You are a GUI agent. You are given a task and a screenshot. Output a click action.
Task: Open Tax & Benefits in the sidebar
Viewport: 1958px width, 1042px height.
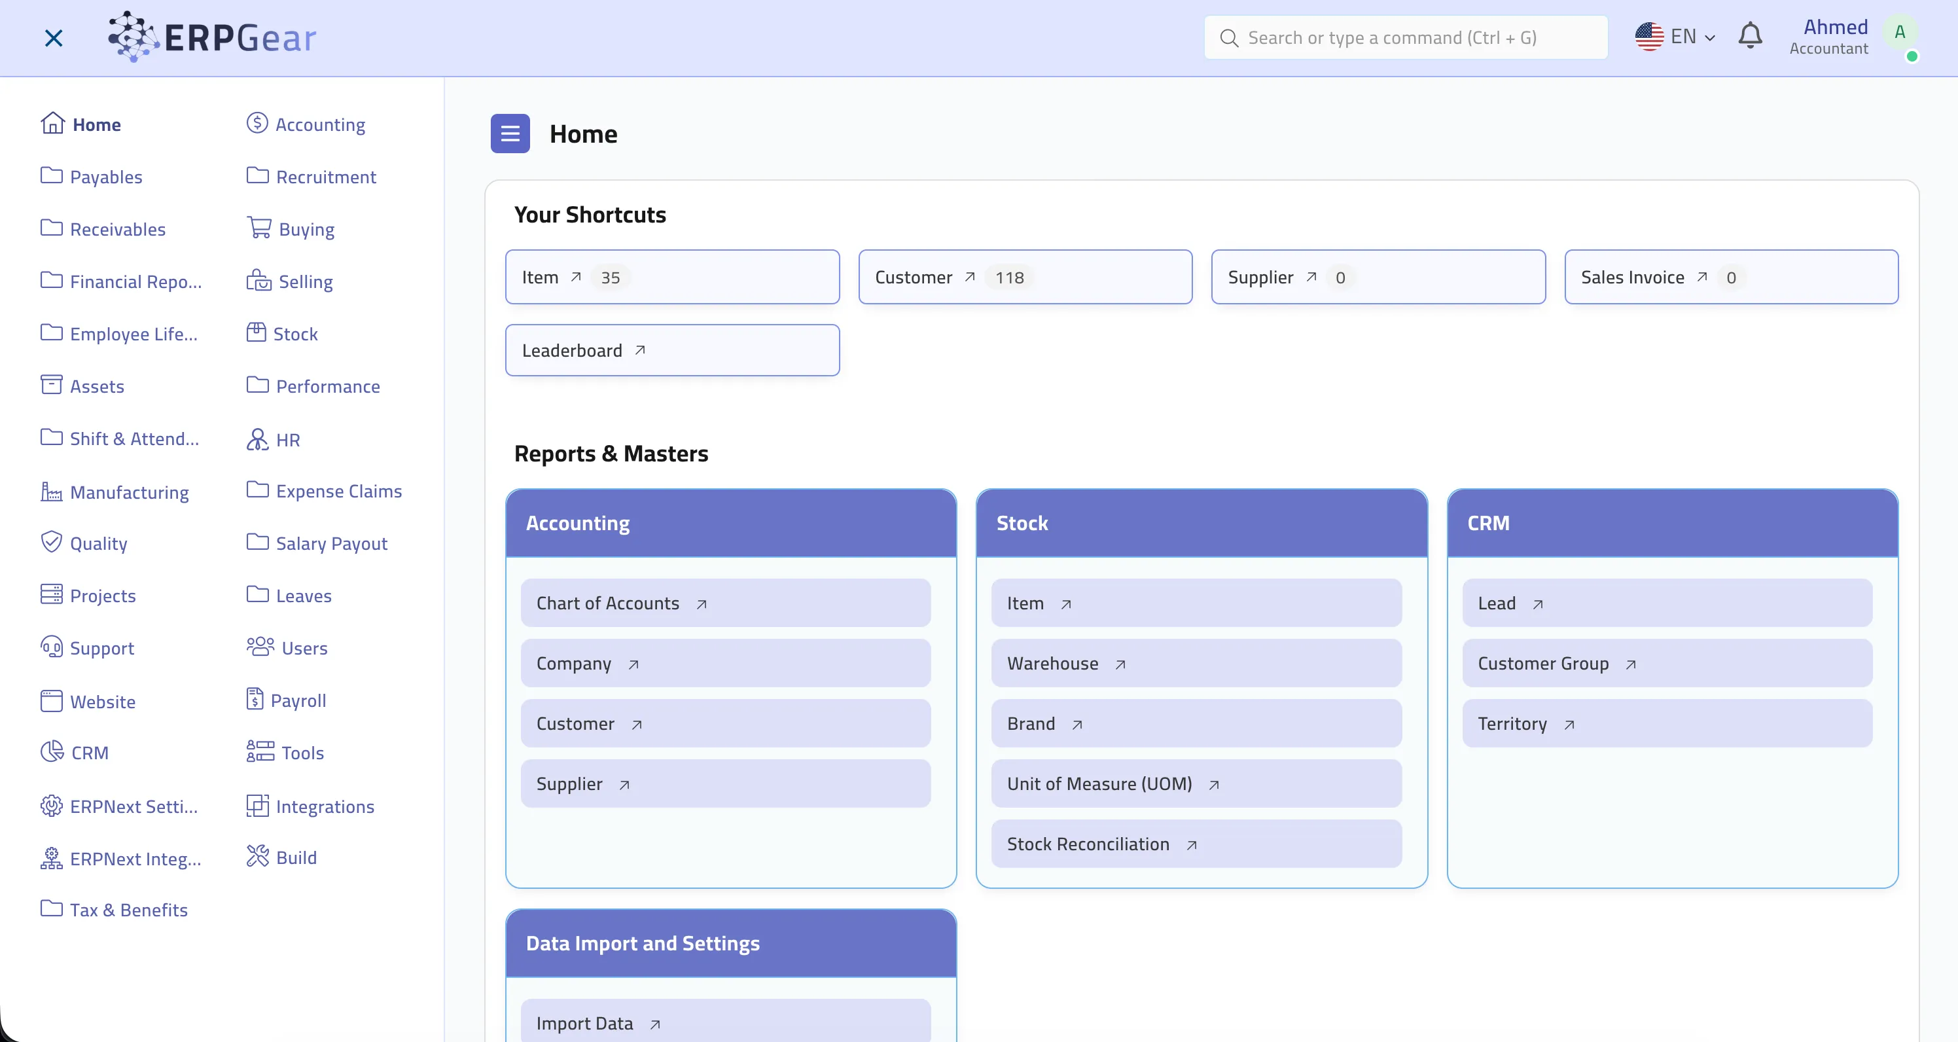[x=114, y=910]
